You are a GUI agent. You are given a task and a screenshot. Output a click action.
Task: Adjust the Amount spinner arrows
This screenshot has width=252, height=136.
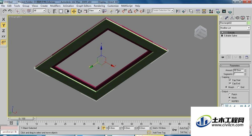click(245, 70)
